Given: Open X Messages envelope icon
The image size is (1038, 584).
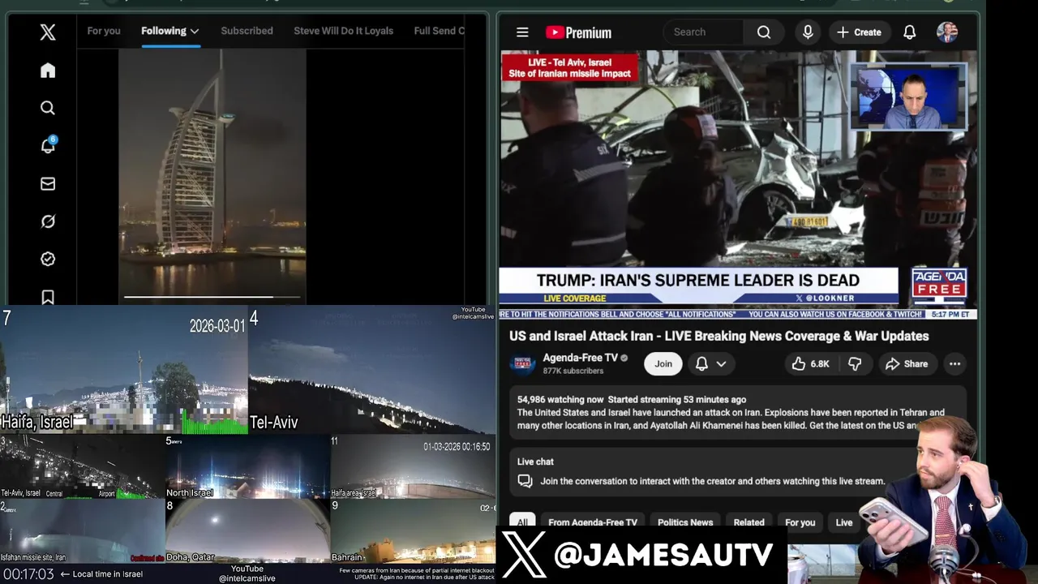Looking at the screenshot, I should pyautogui.click(x=48, y=184).
